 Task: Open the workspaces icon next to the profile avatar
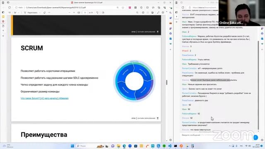[x=8, y=2]
